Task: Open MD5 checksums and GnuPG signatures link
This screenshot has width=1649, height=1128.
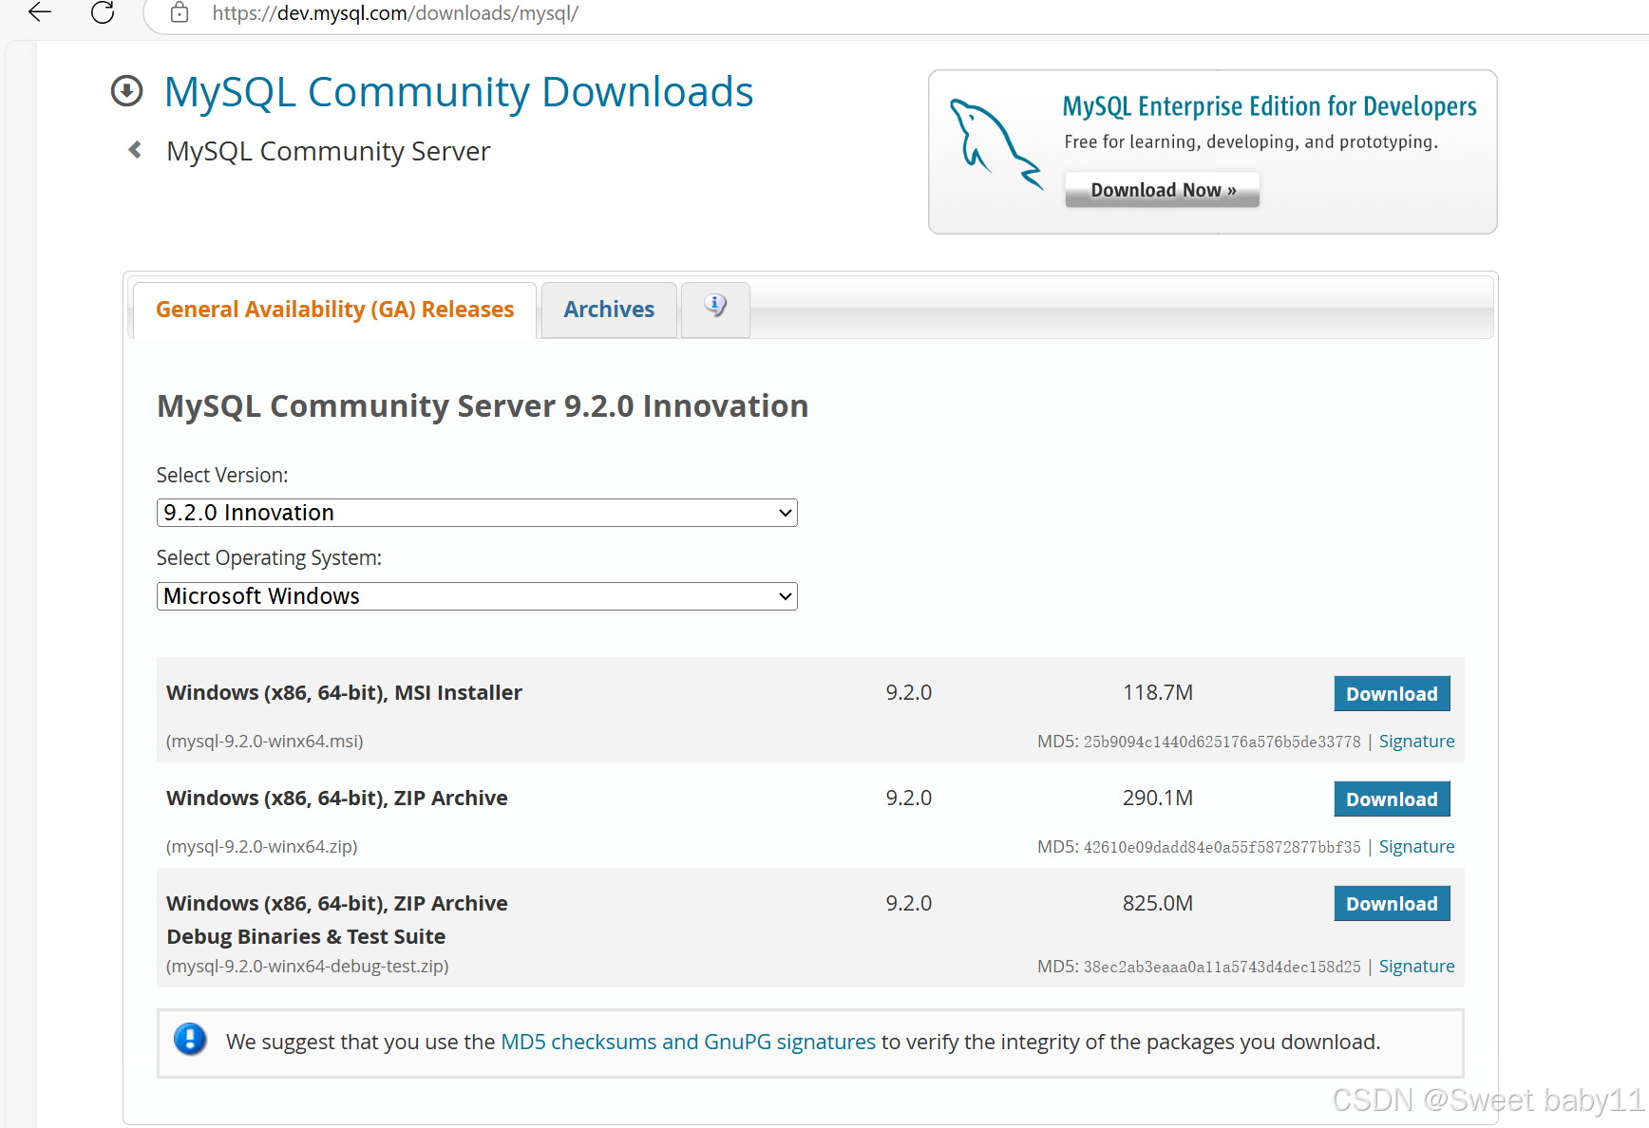Action: click(x=688, y=1042)
